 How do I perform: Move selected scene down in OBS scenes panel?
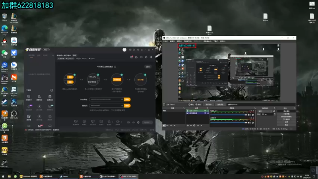(x=175, y=125)
